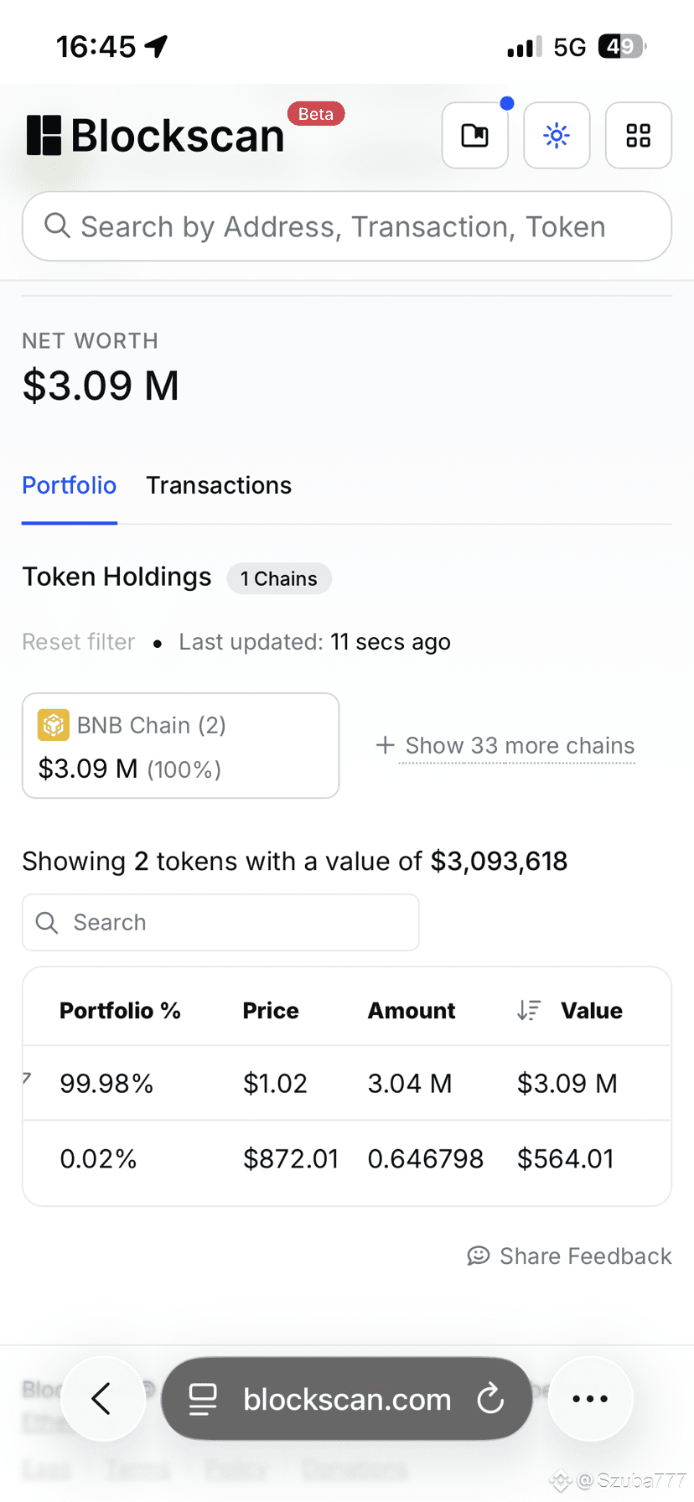Expand Show 33 more chains
Image resolution: width=694 pixels, height=1502 pixels.
click(505, 745)
